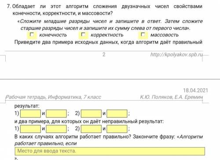Click header 'Рабочая тетрадь, Информатика, 7 класс'
This screenshot has height=160, width=220.
[53, 97]
